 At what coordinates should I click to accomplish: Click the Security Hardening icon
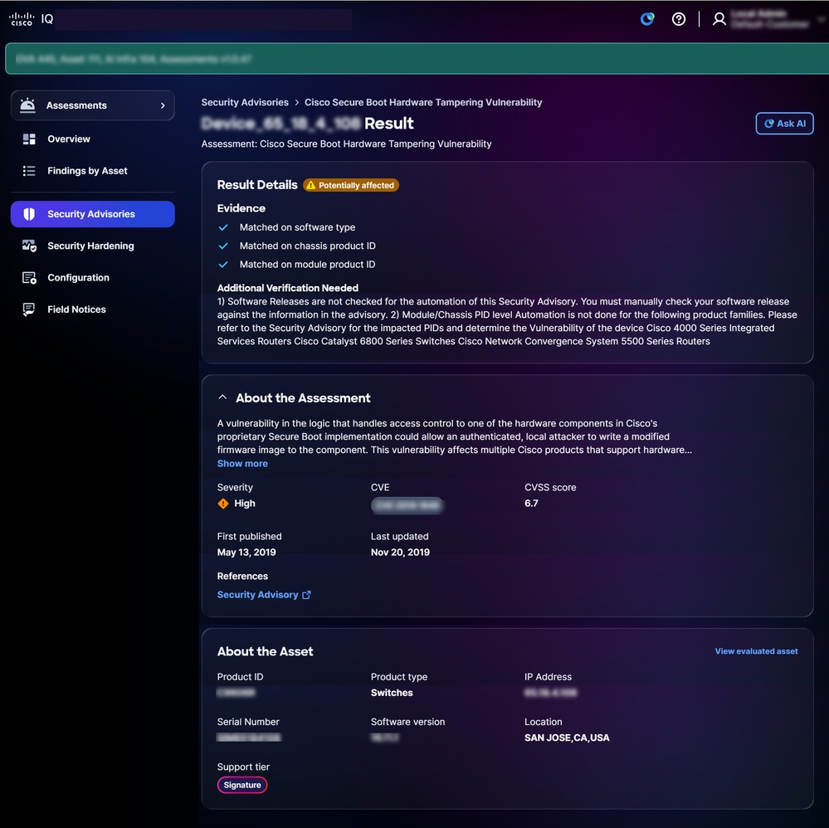[29, 246]
